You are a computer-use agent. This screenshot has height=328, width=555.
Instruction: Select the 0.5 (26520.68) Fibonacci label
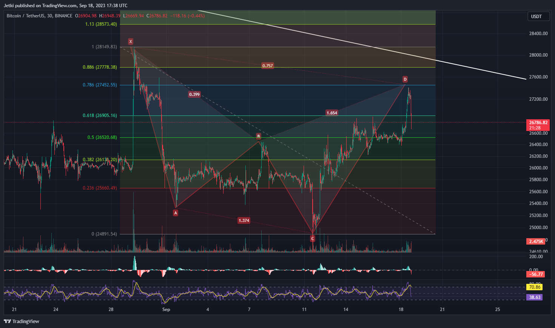pos(102,137)
